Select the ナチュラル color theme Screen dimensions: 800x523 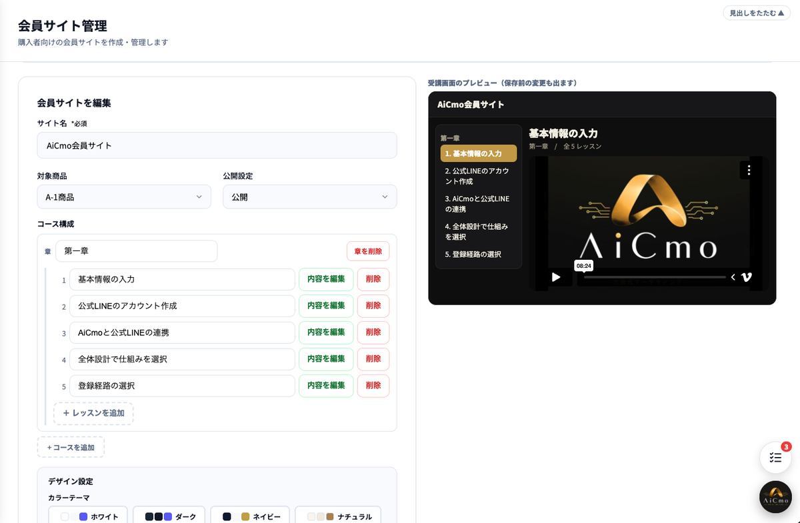338,516
